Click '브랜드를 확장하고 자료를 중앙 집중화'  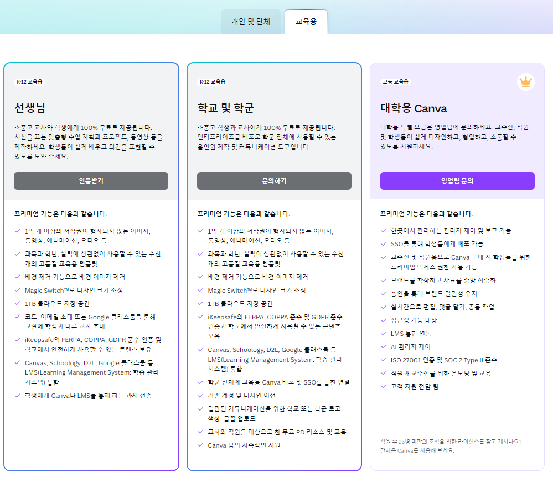point(443,280)
